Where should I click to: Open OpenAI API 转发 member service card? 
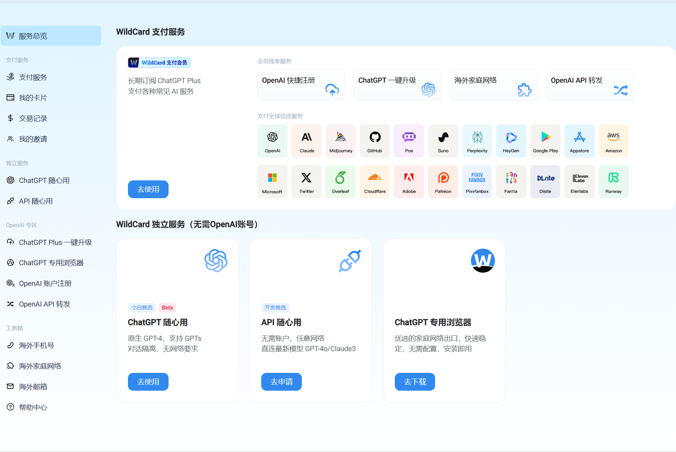click(x=590, y=85)
